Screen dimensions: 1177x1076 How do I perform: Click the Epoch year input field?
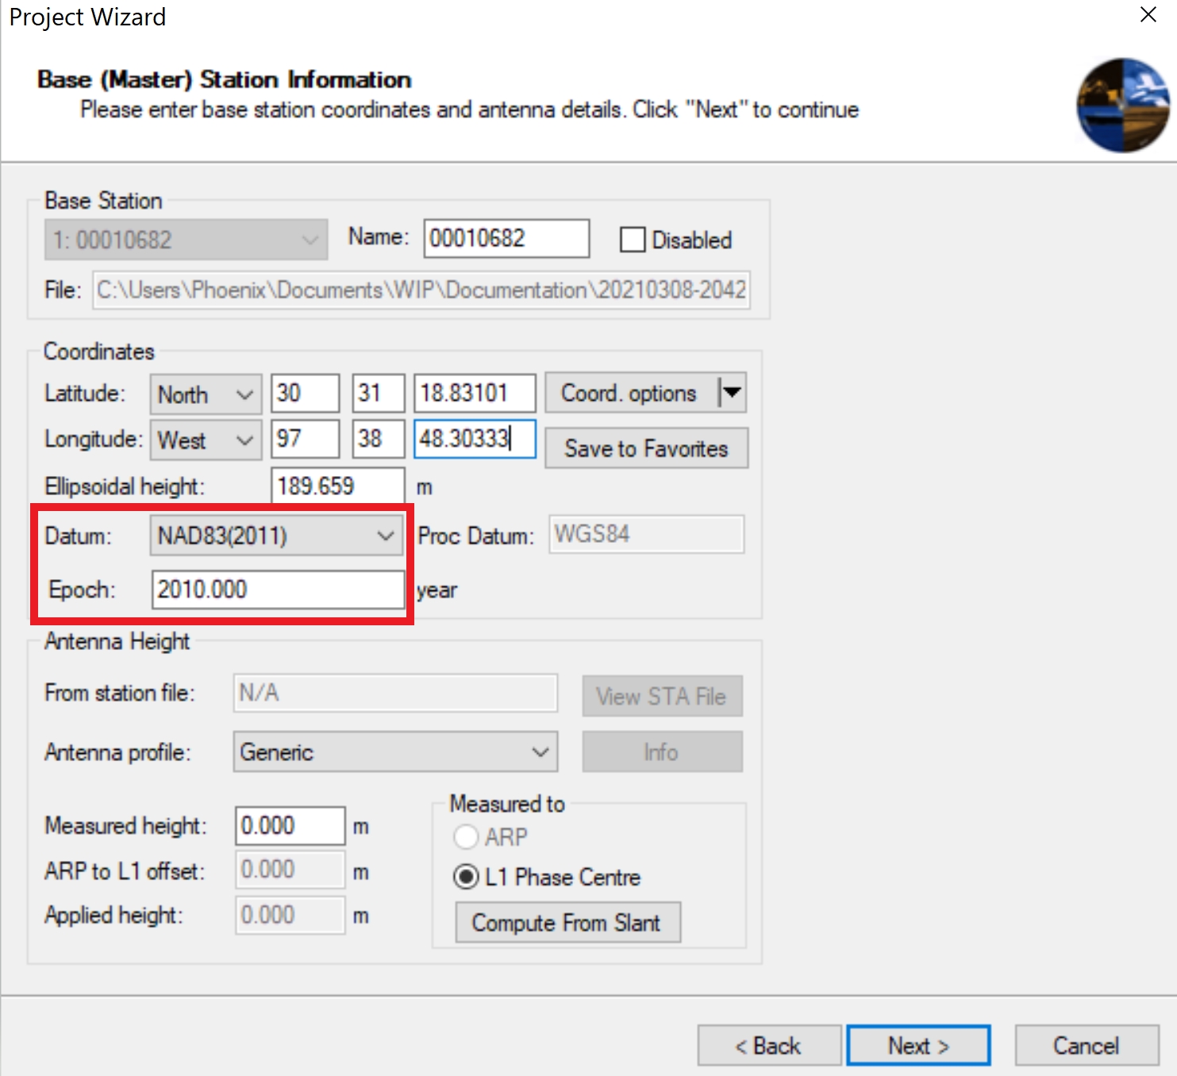278,590
